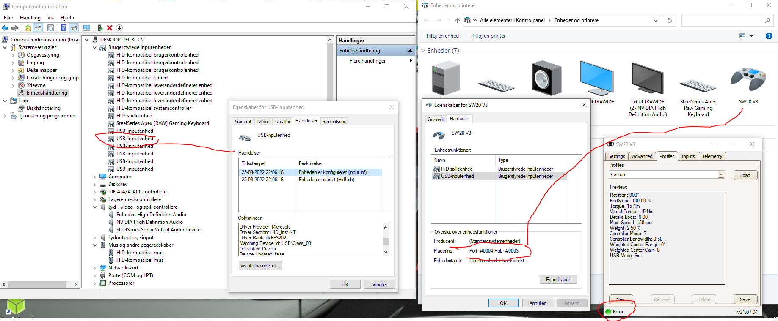
Task: Click Vis alle hændelser... button
Action: click(260, 266)
